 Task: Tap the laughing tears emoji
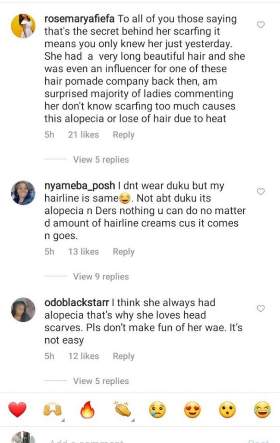pos(262,409)
